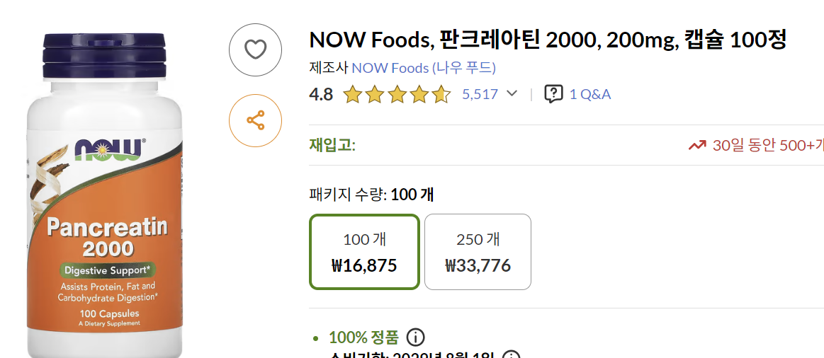Screen dimensions: 824x358
Task: Open NOW Foods (나우 푸드) manufacturer link
Action: coord(424,68)
